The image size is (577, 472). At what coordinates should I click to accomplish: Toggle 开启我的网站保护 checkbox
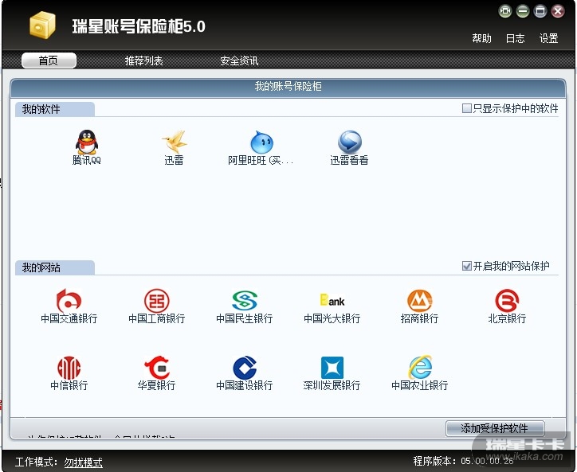click(466, 266)
